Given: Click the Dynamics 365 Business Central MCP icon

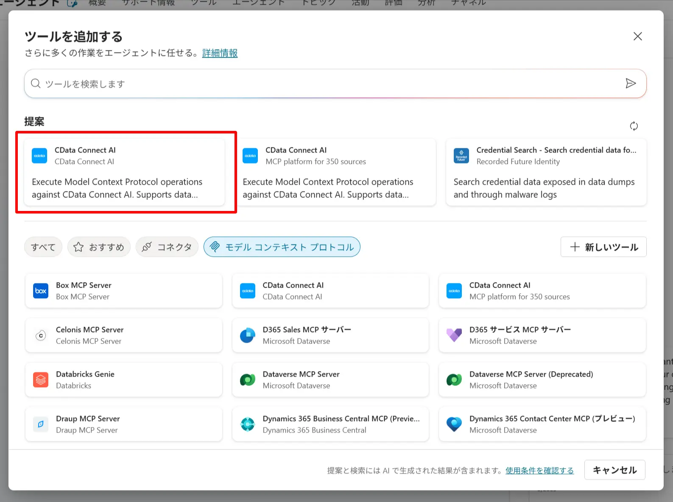Looking at the screenshot, I should pyautogui.click(x=248, y=424).
